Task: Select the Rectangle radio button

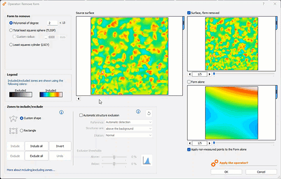Action: (22, 130)
